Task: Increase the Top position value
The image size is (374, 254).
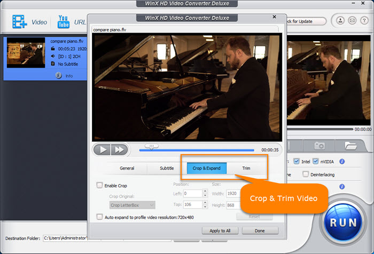Action: click(205, 202)
